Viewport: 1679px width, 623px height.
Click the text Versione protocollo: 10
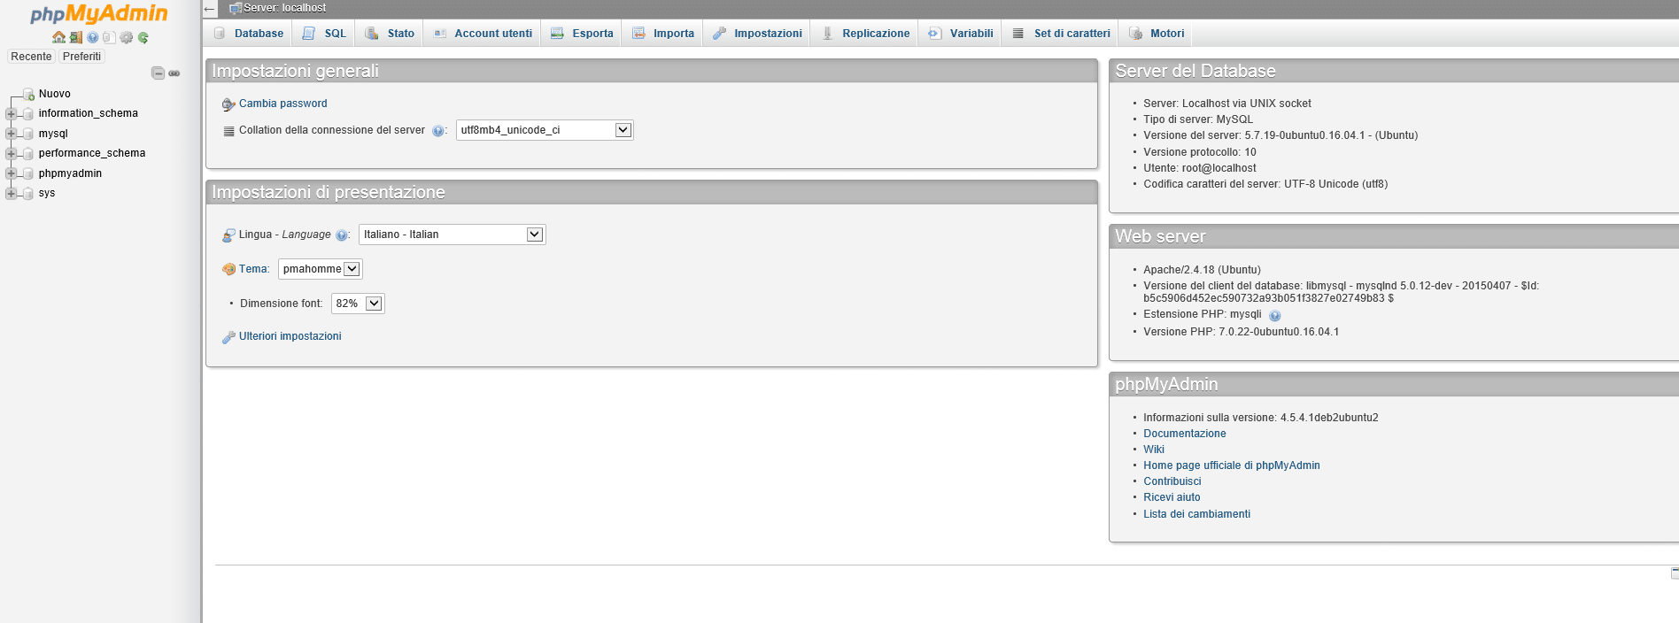1200,152
